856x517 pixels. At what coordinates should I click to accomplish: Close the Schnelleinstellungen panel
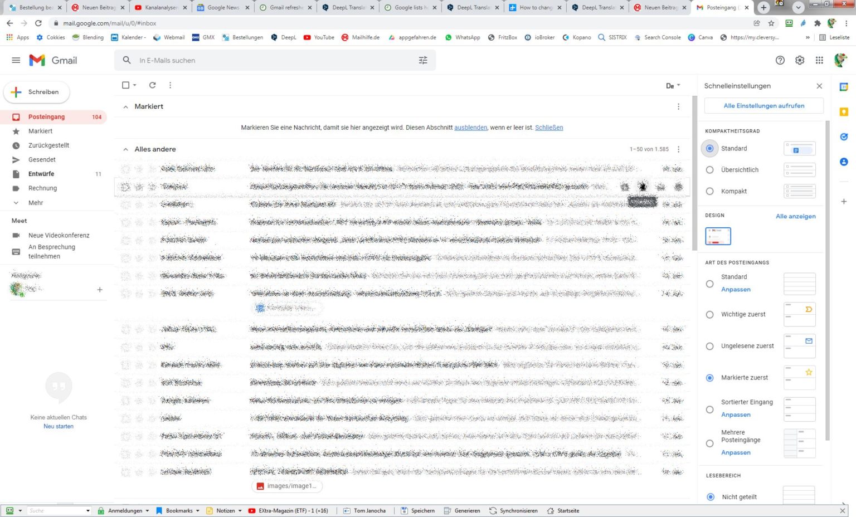click(819, 86)
